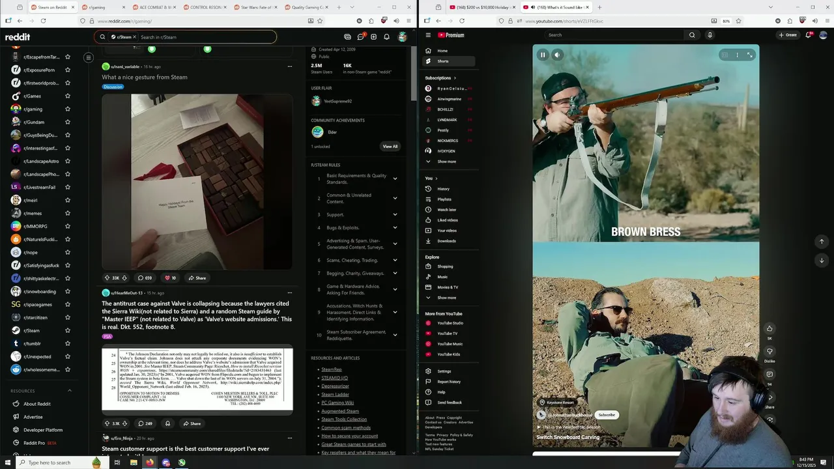Open the PC Gaming Wiki link

point(338,403)
